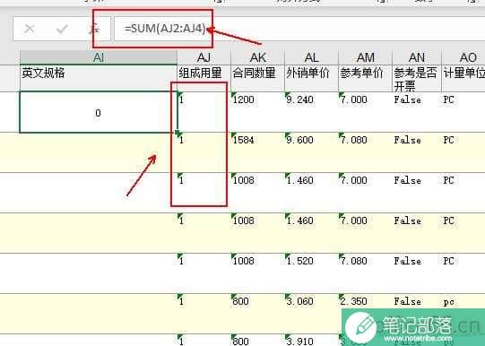Viewport: 485px width, 346px height.
Task: Select the cell containing 3.060
Action: 311,314
